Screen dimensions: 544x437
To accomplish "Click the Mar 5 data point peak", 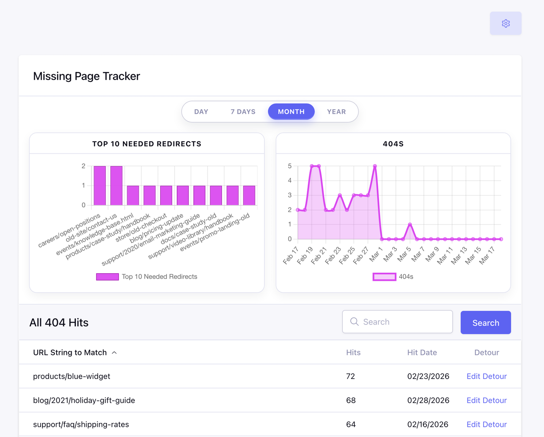I will pyautogui.click(x=410, y=225).
